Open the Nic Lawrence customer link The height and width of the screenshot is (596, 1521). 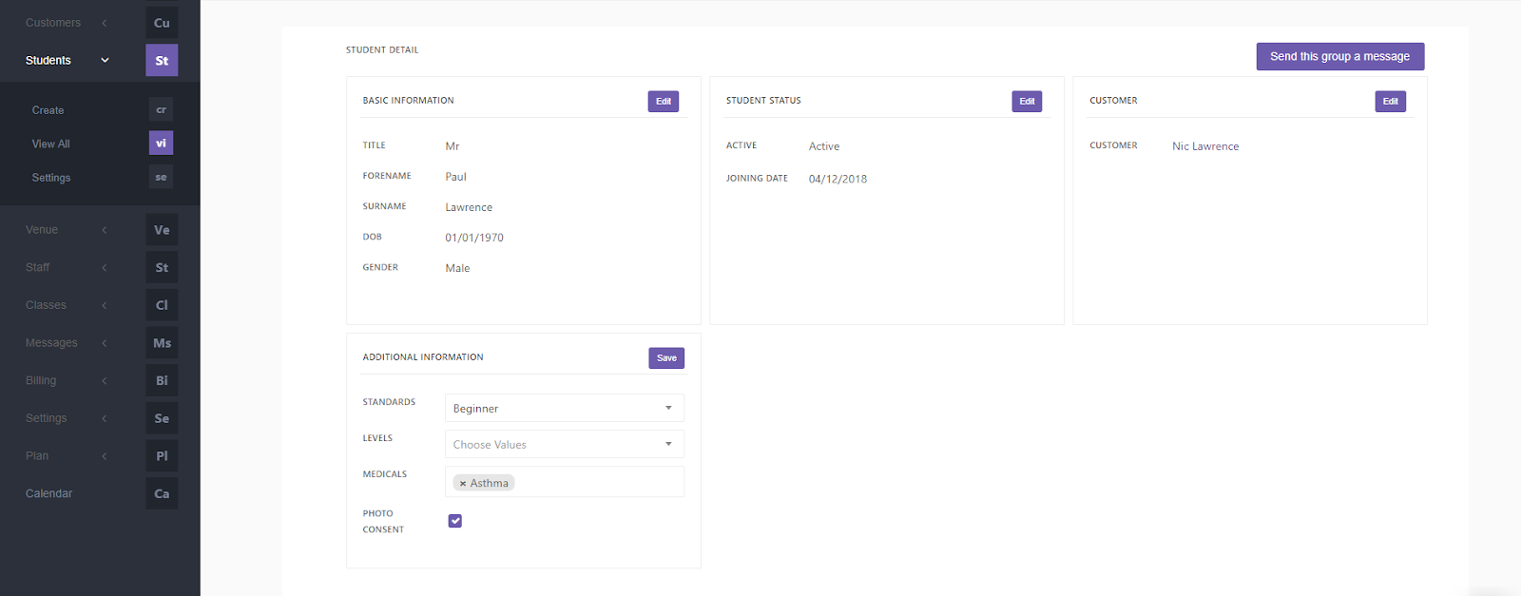(1205, 146)
